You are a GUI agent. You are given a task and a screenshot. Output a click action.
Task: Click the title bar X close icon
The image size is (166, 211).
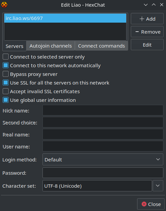pyautogui.click(x=162, y=5)
